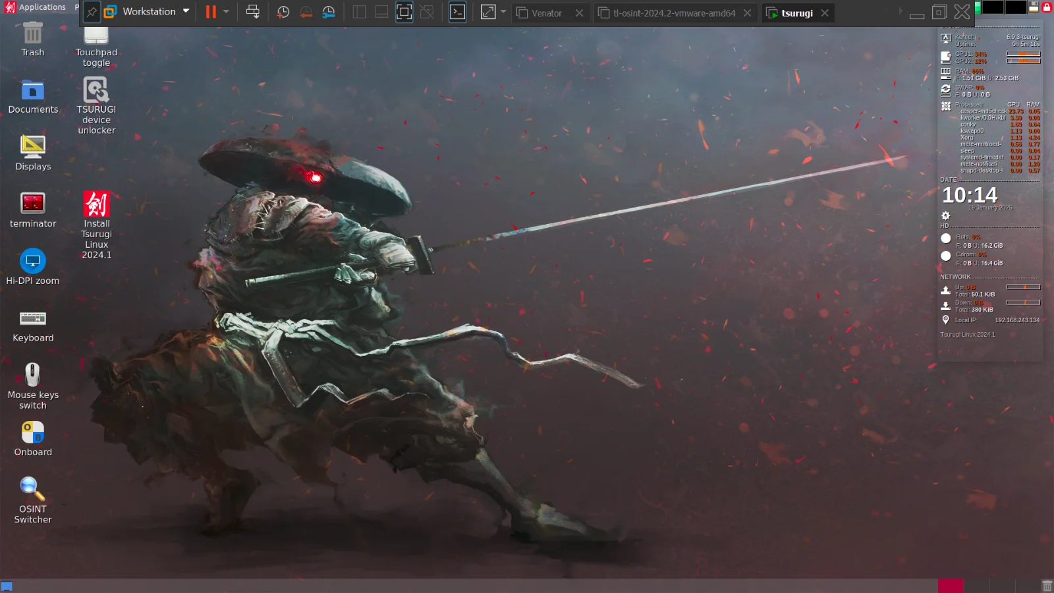Revert the VM to its snapshot
Image resolution: width=1054 pixels, height=593 pixels.
click(x=306, y=12)
